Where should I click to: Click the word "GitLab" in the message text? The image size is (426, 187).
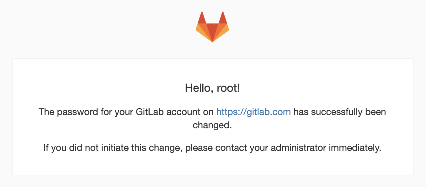click(150, 112)
